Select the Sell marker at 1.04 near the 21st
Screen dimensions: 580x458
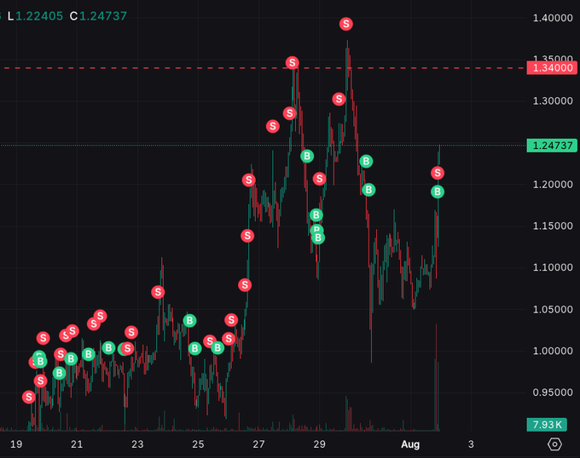coord(101,317)
